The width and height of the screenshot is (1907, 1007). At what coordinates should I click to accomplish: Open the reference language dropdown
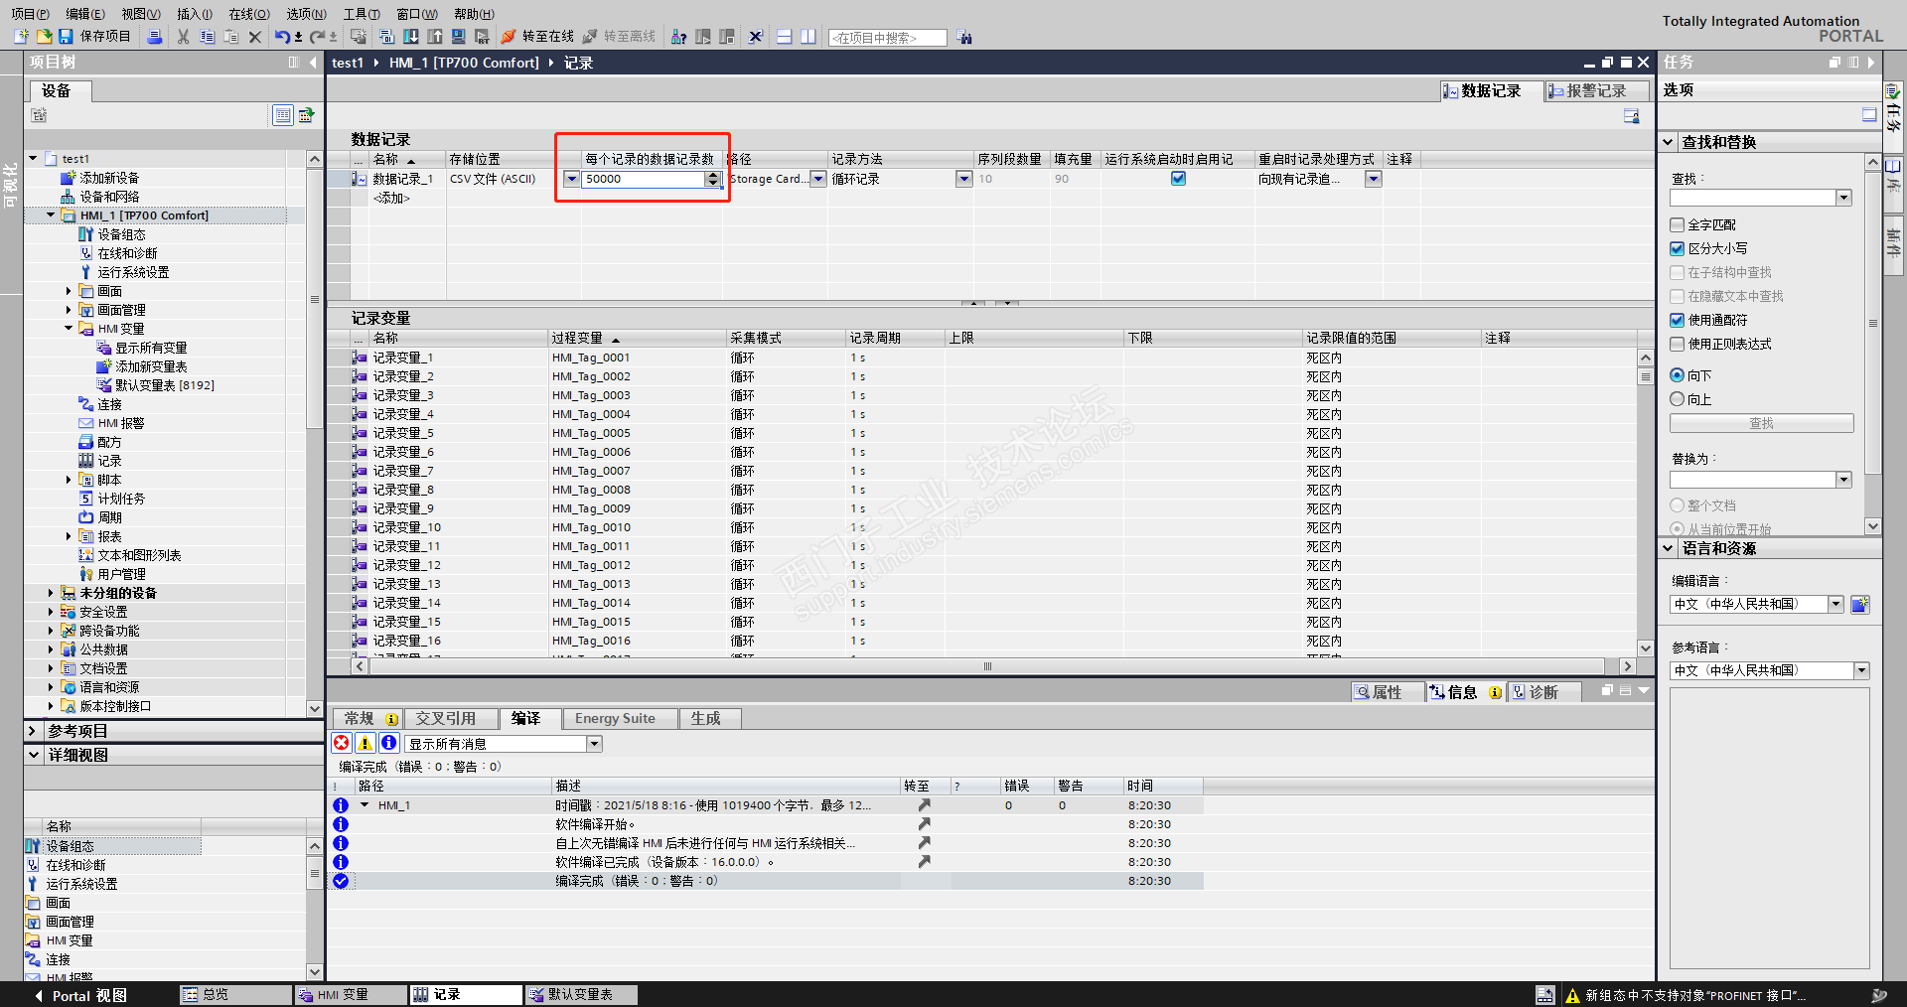tap(1861, 670)
